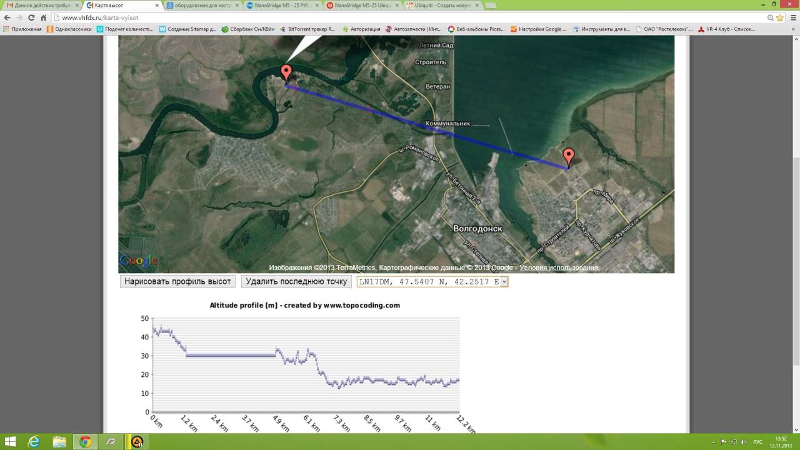This screenshot has height=450, width=800.
Task: Switch to the NanoBridge M5-25 Ubiquiti tab
Action: (x=362, y=5)
